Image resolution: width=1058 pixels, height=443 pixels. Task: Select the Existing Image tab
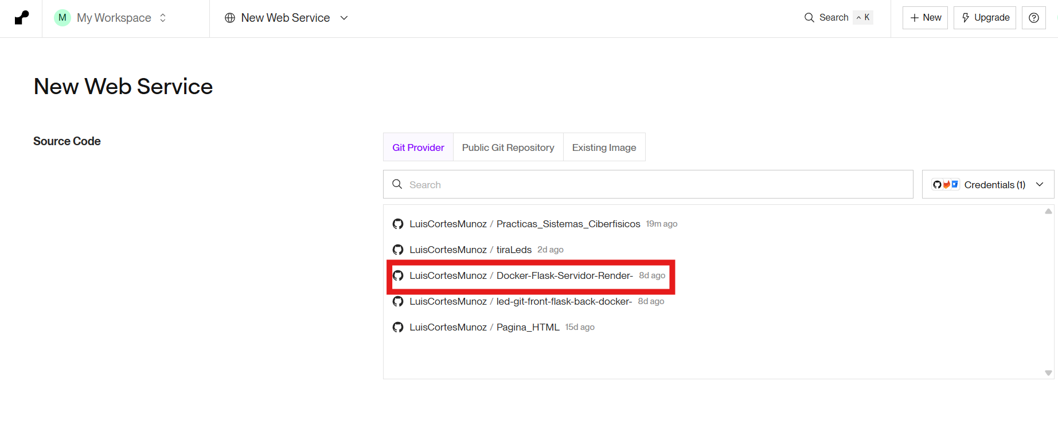(604, 147)
